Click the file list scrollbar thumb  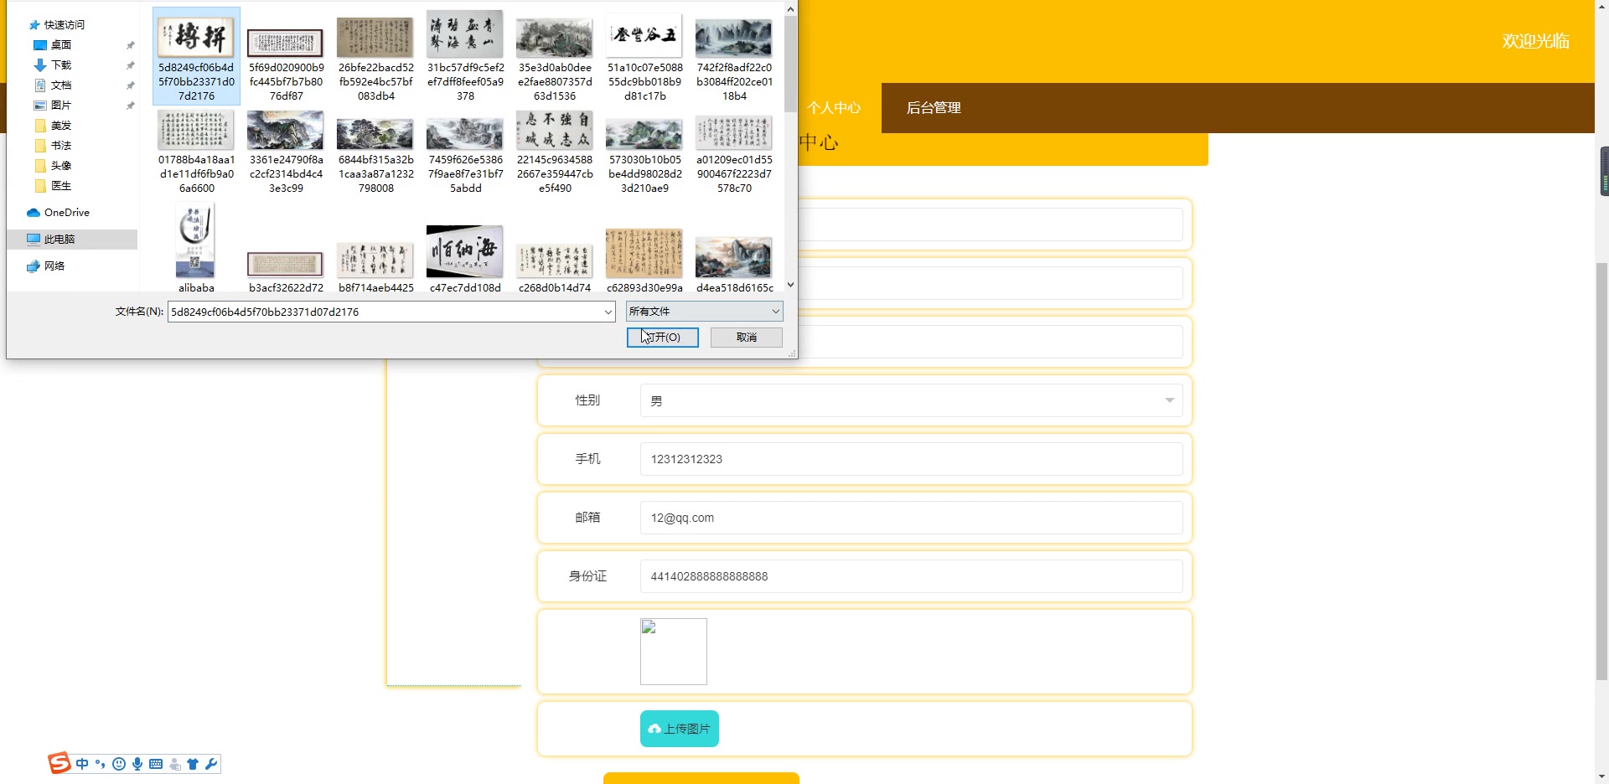pos(790,63)
